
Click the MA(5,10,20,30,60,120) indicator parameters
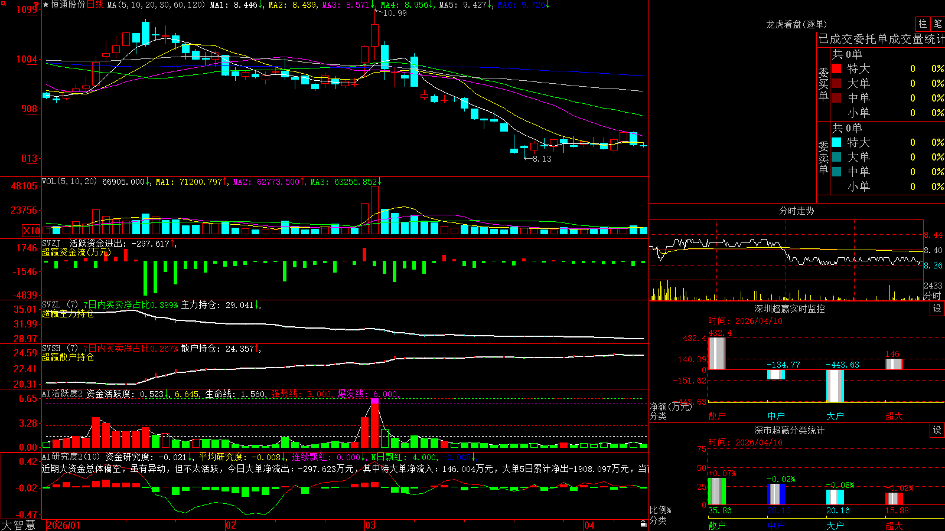[x=156, y=5]
